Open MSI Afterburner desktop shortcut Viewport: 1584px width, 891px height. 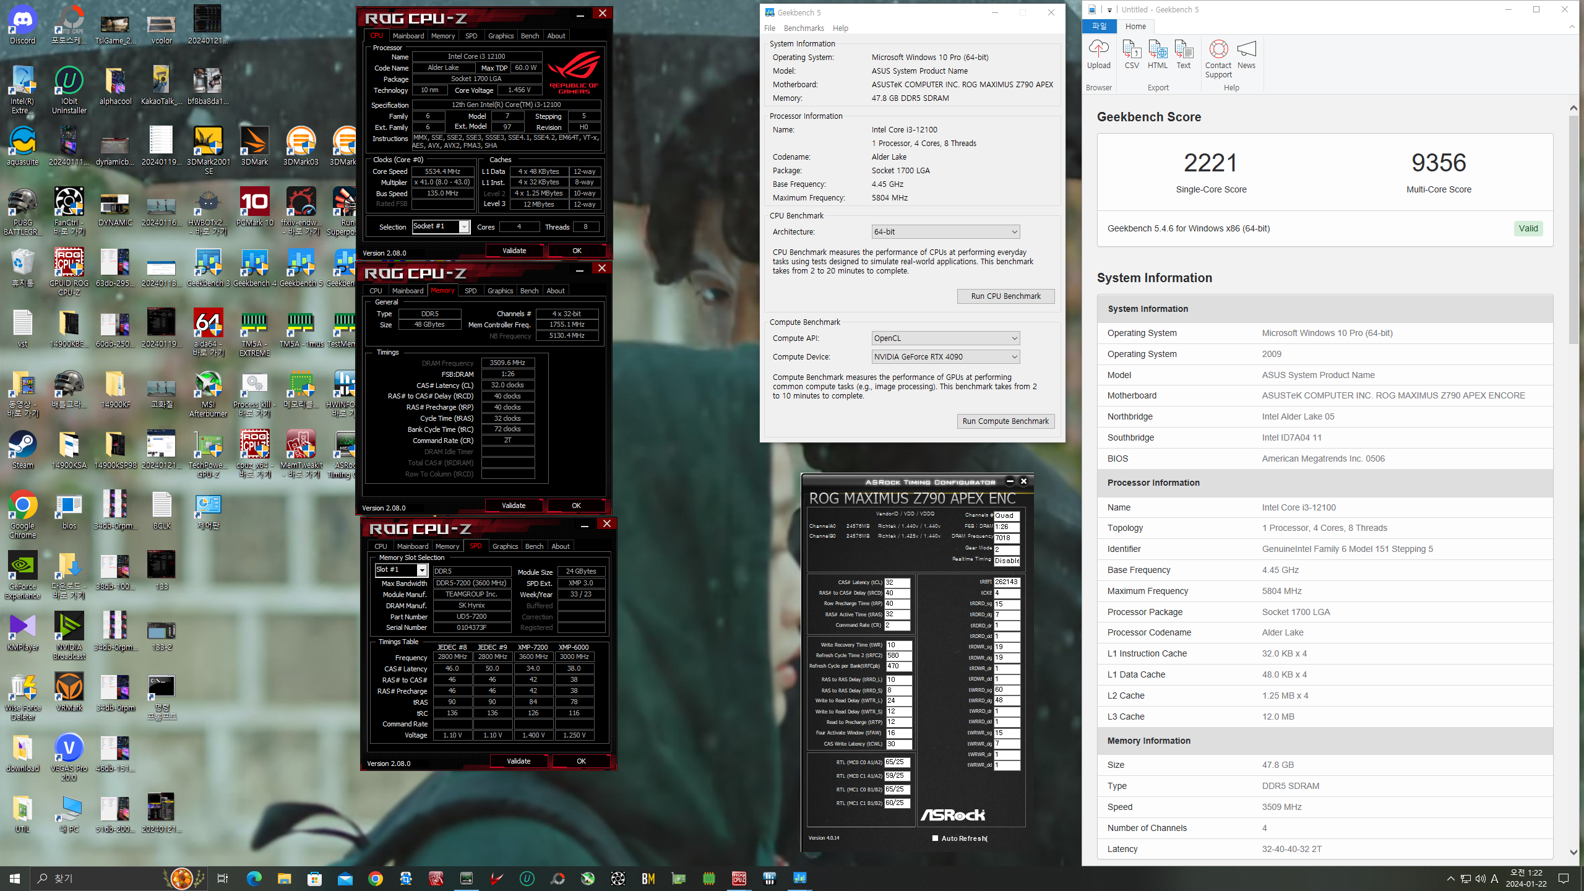[209, 395]
